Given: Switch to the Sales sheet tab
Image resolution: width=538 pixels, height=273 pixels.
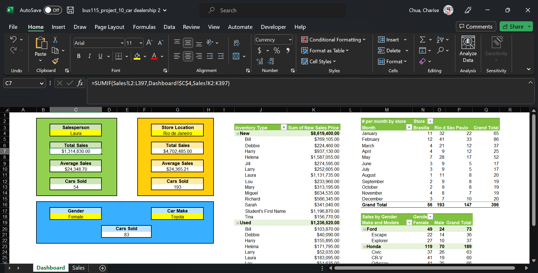Looking at the screenshot, I should [x=78, y=268].
